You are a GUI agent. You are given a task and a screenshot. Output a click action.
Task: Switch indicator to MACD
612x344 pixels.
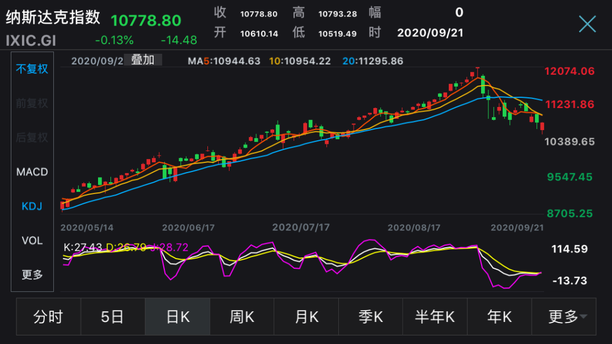[x=32, y=172]
